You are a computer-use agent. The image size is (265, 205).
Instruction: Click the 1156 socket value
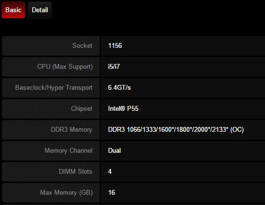(x=115, y=45)
